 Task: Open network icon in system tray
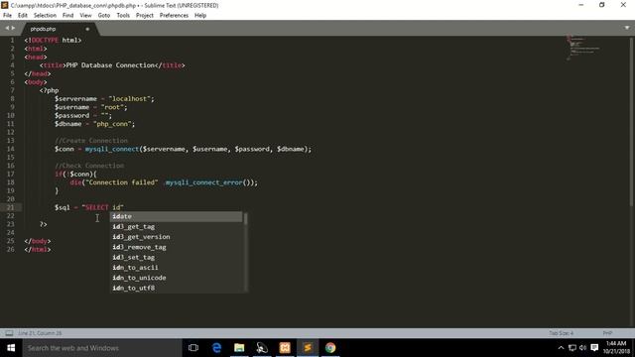(572, 348)
